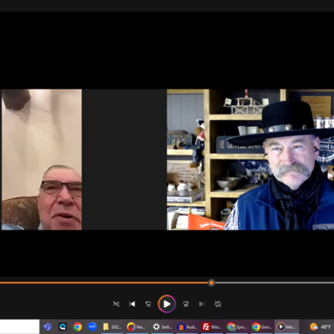This screenshot has width=334, height=334.
Task: Play the video
Action: pyautogui.click(x=167, y=304)
